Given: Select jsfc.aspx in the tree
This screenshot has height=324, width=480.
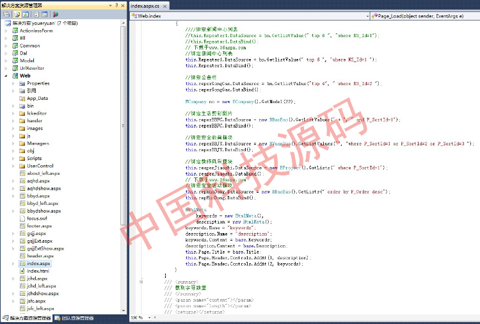Looking at the screenshot, I should click(x=36, y=301).
